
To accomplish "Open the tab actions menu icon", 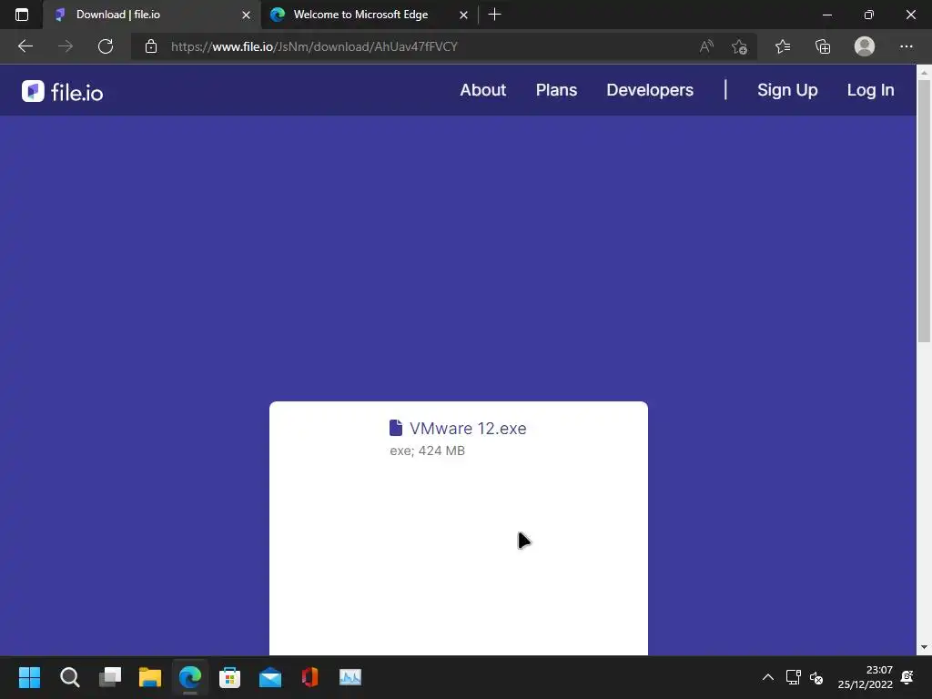I will (22, 15).
